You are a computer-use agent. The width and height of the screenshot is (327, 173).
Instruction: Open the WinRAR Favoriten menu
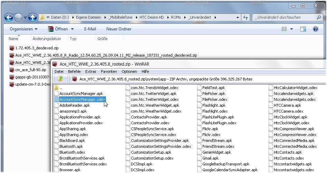tap(109, 71)
